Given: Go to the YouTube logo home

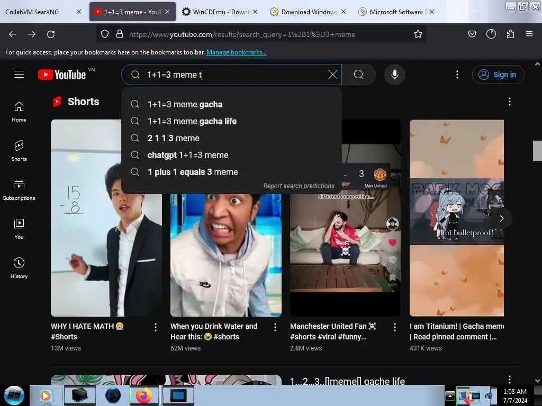Looking at the screenshot, I should (x=62, y=75).
